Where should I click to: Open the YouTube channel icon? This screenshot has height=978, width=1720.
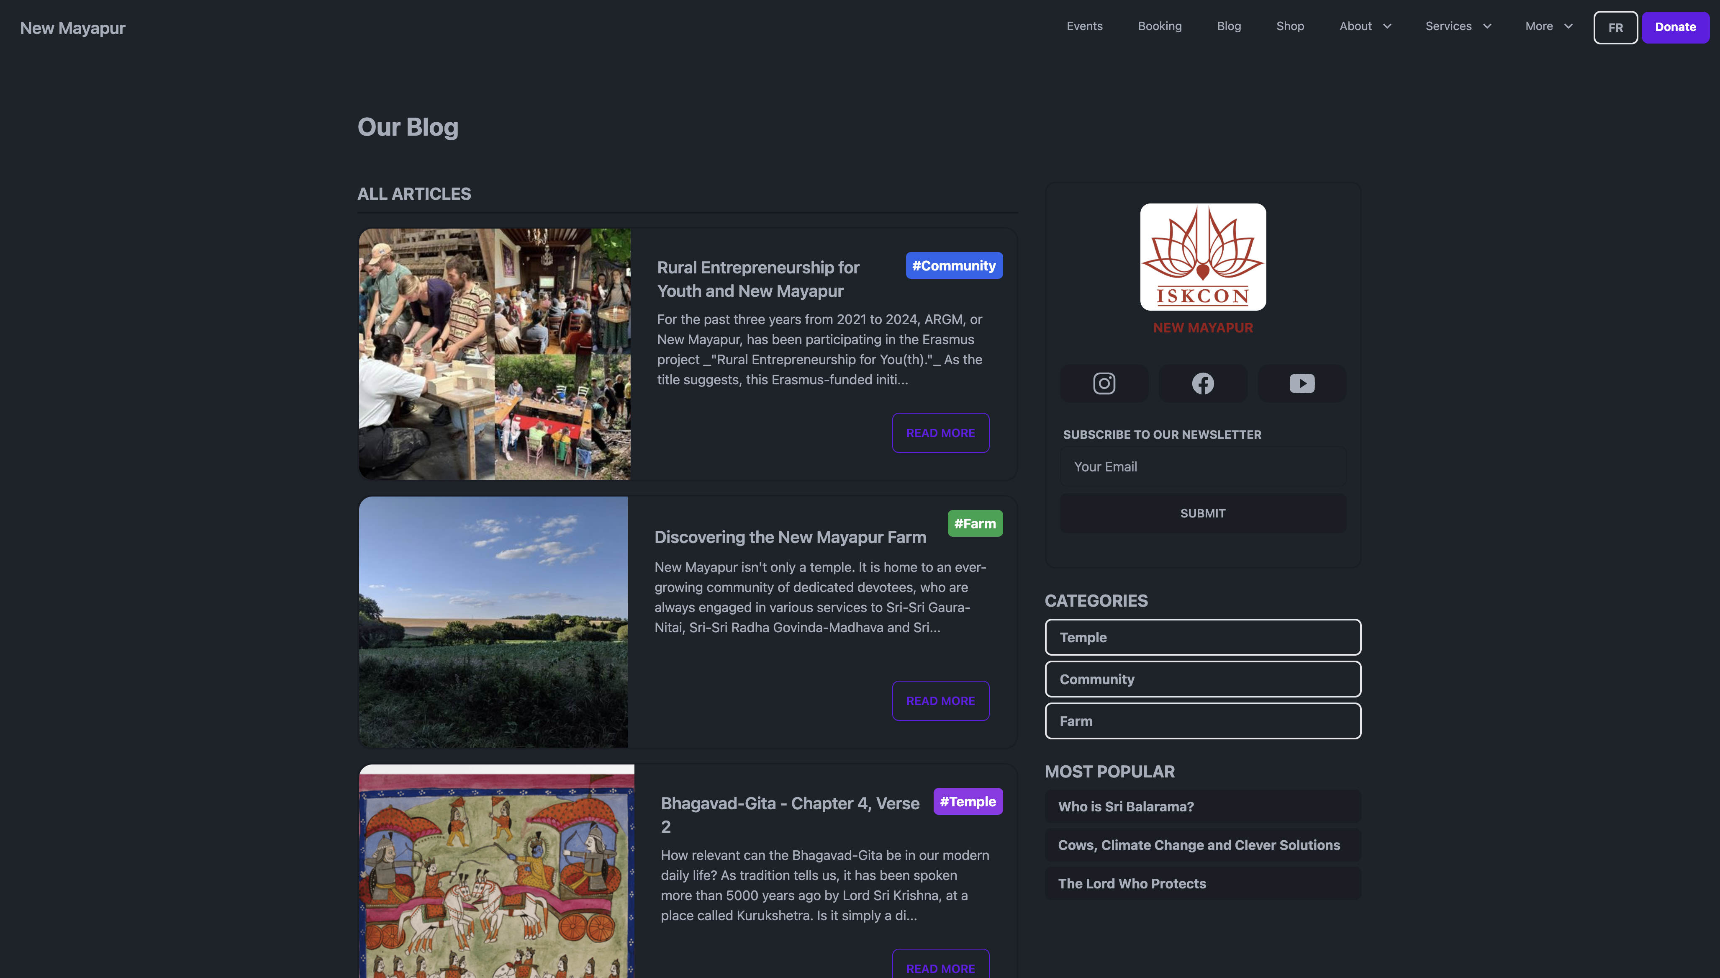(x=1302, y=383)
